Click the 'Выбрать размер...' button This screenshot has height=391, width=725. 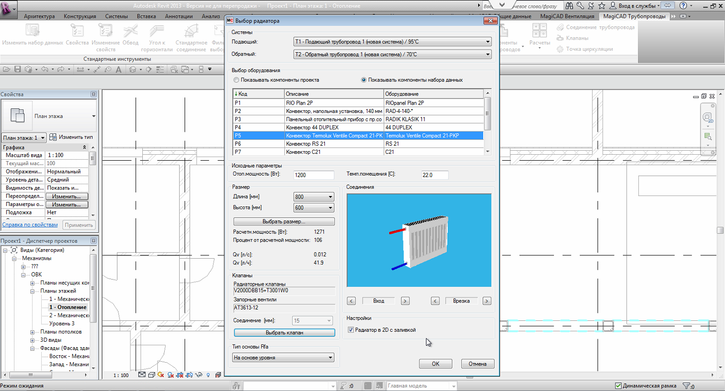coord(284,221)
